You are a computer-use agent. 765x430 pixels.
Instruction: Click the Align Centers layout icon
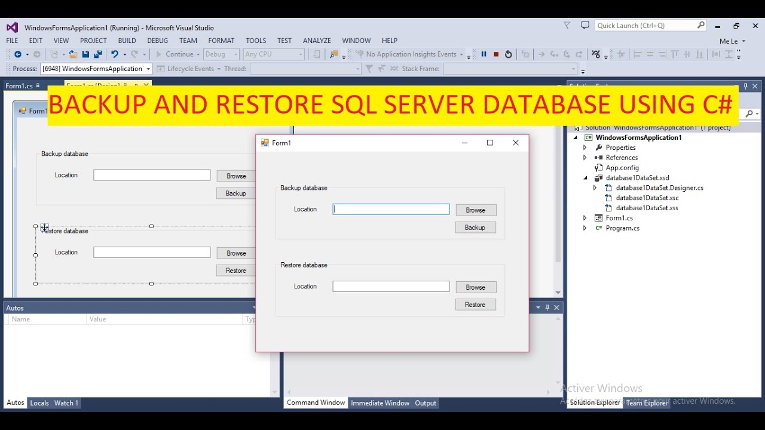click(650, 54)
